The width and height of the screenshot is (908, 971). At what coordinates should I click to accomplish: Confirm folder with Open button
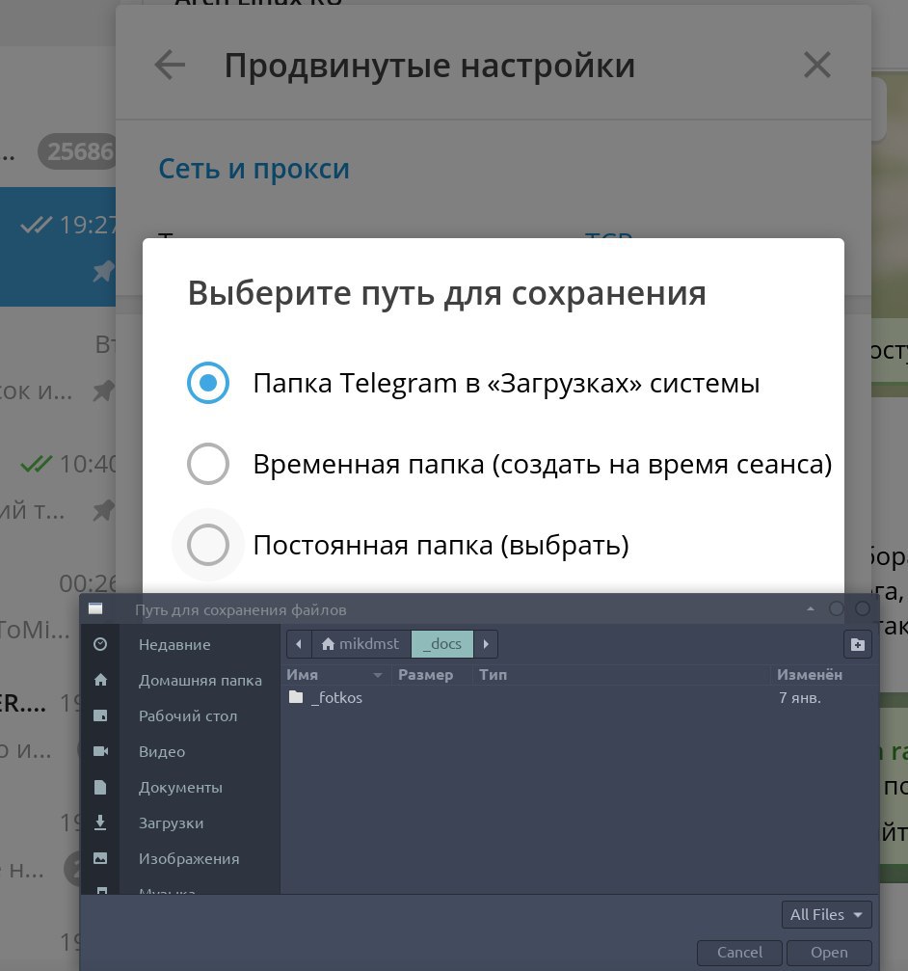point(829,953)
